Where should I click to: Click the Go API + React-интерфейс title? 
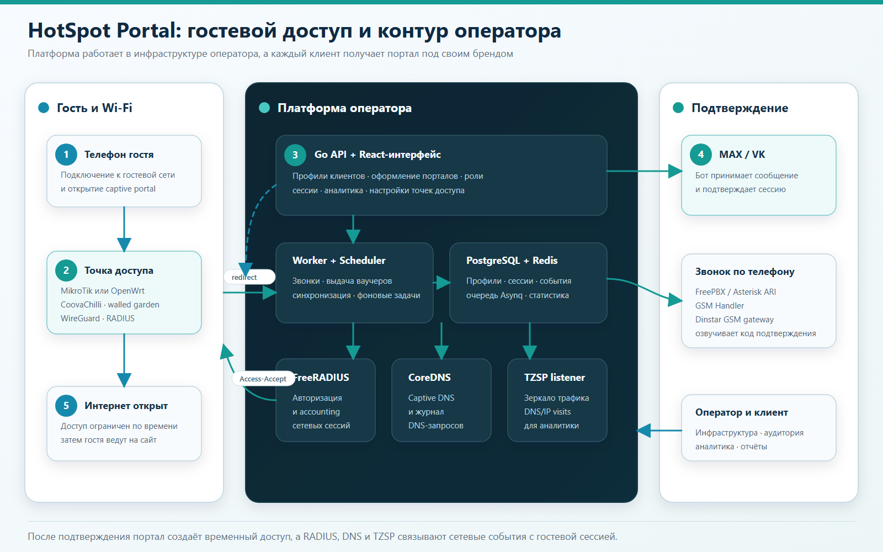[377, 155]
